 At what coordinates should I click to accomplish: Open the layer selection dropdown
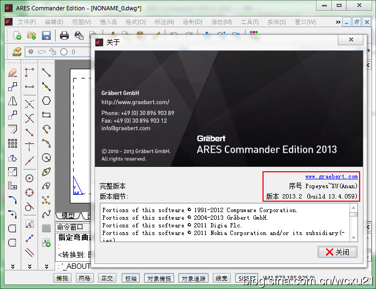(x=58, y=52)
